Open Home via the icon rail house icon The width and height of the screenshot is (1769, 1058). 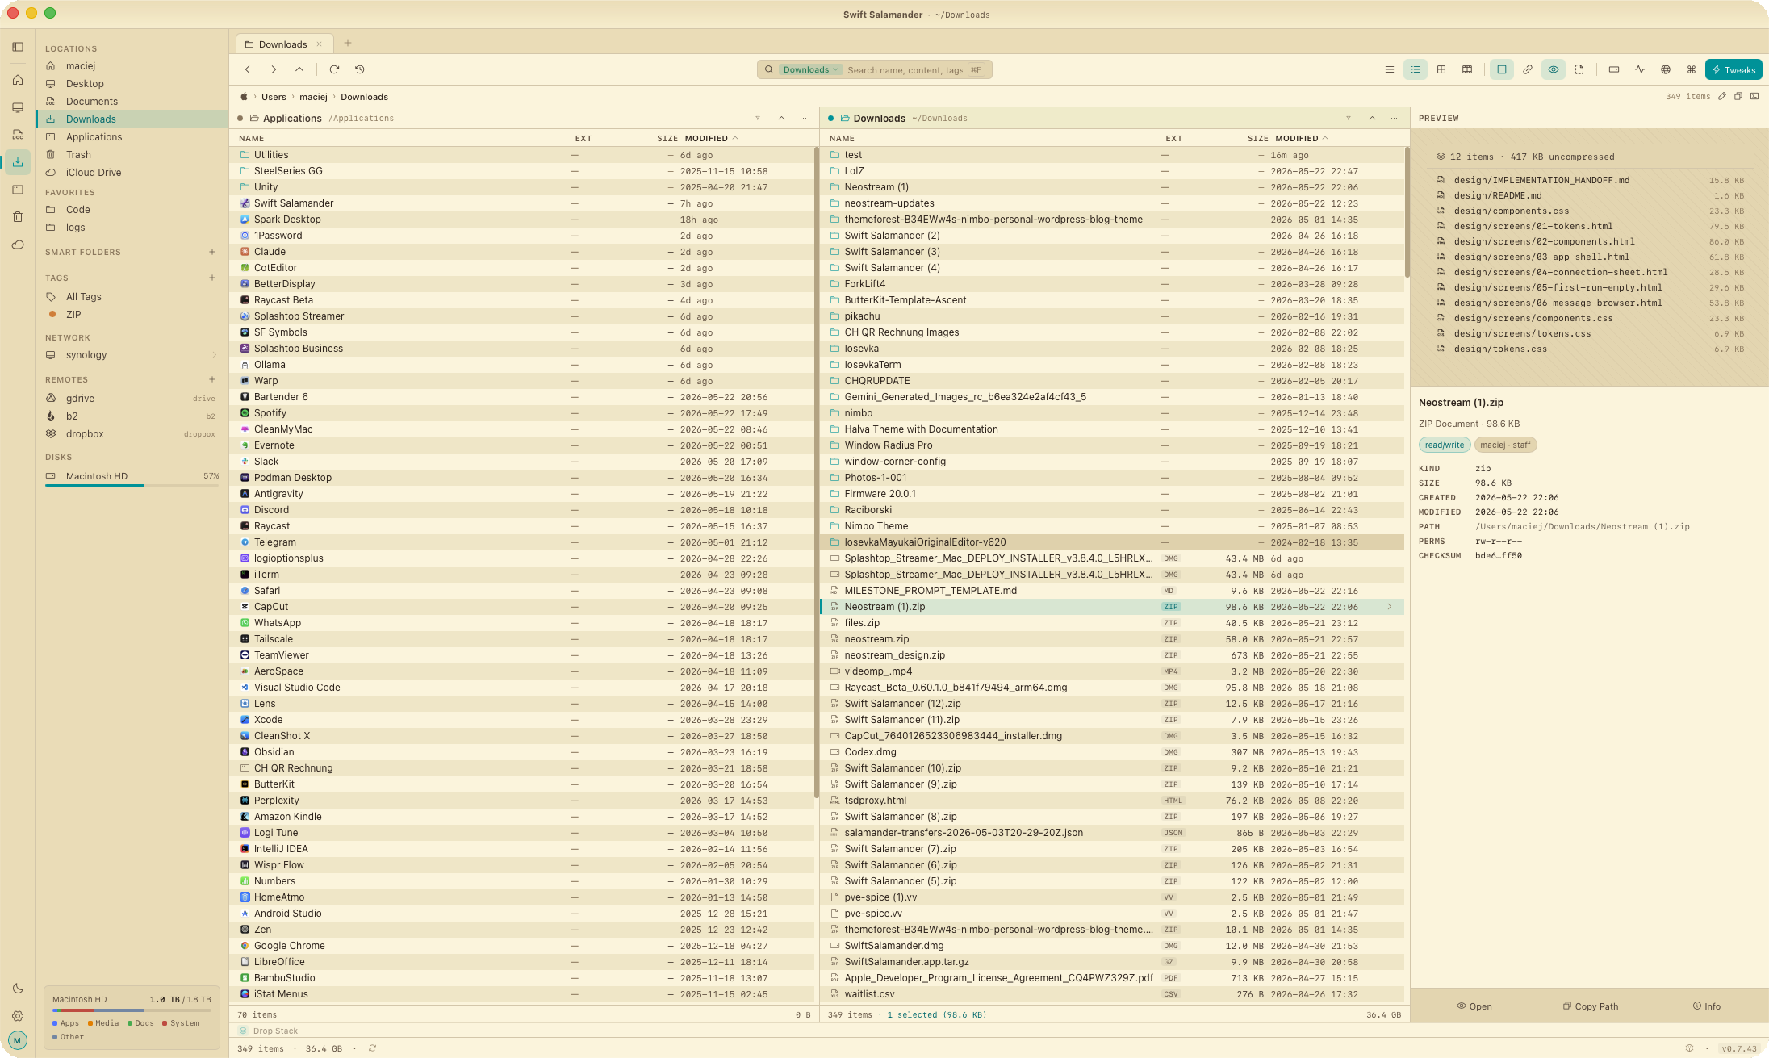[18, 80]
